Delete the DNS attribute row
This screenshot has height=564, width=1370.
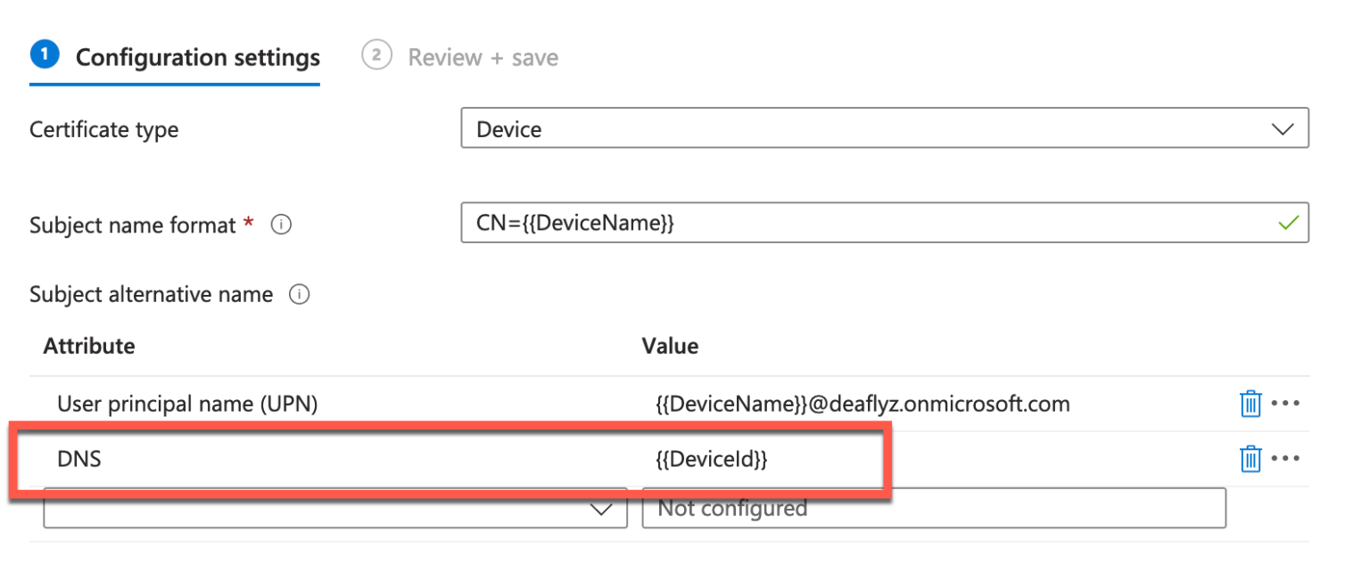point(1250,459)
